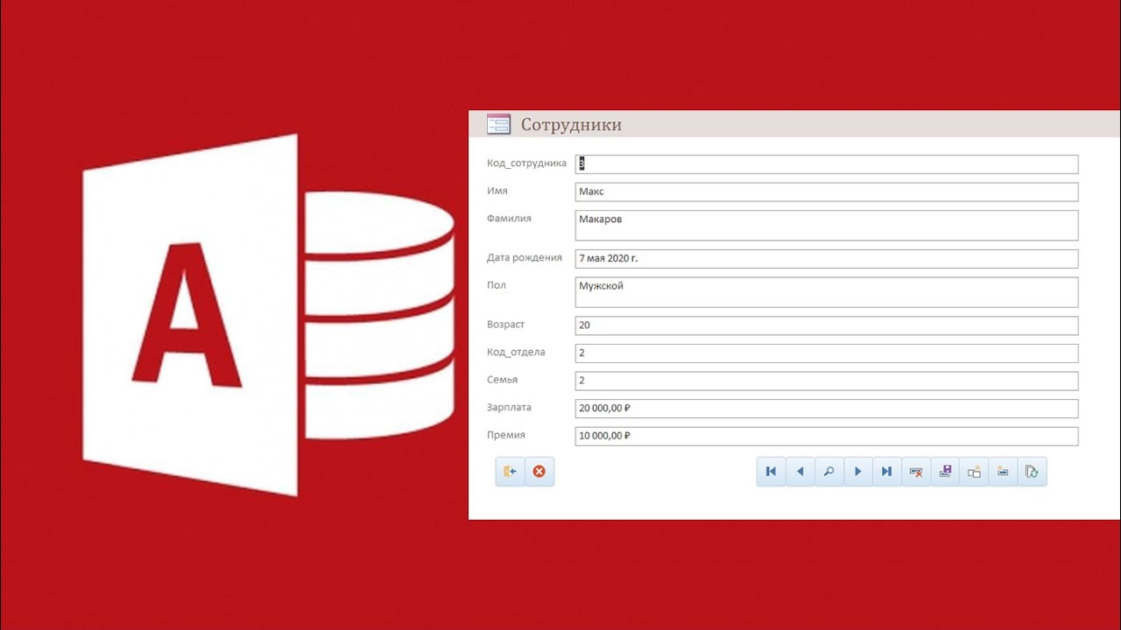Click the Фамилия field containing Макаров
1121x630 pixels.
click(x=827, y=225)
